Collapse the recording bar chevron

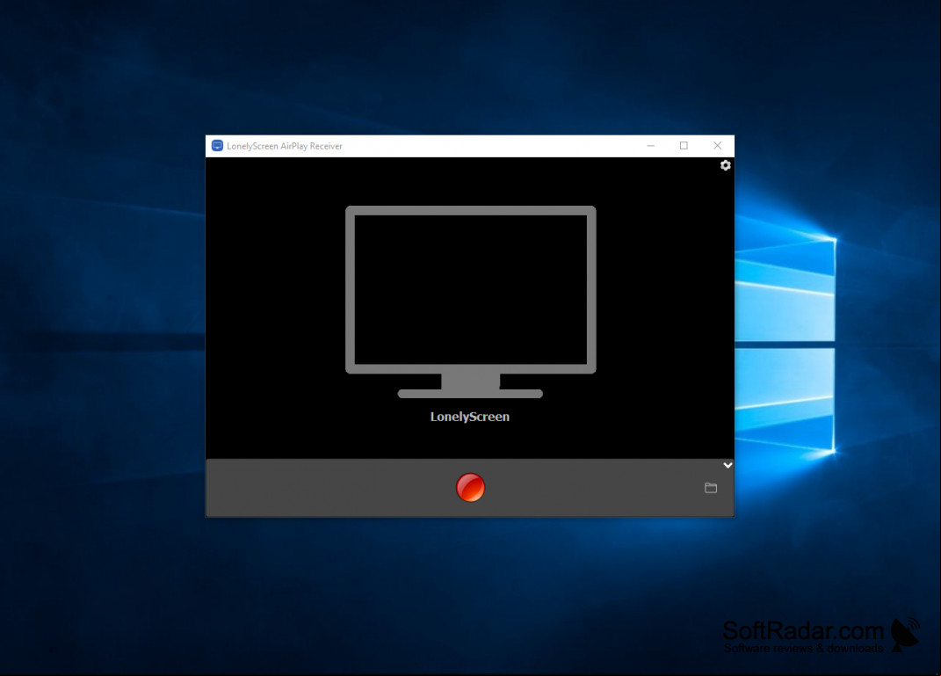tap(727, 465)
